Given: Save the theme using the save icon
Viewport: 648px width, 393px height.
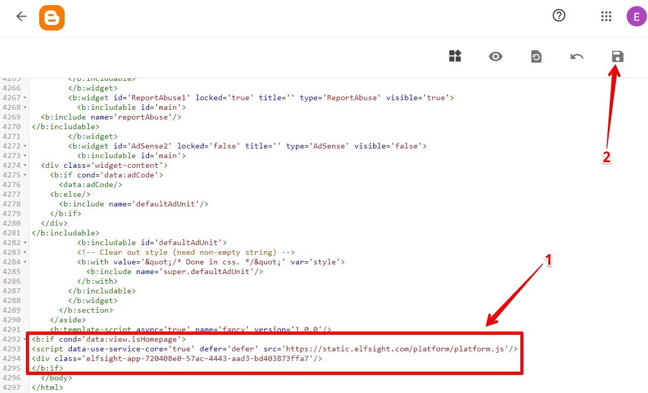Looking at the screenshot, I should click(617, 56).
